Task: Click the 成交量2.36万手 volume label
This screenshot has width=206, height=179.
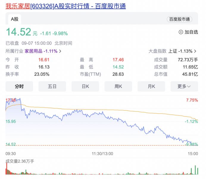Action: 20,161
